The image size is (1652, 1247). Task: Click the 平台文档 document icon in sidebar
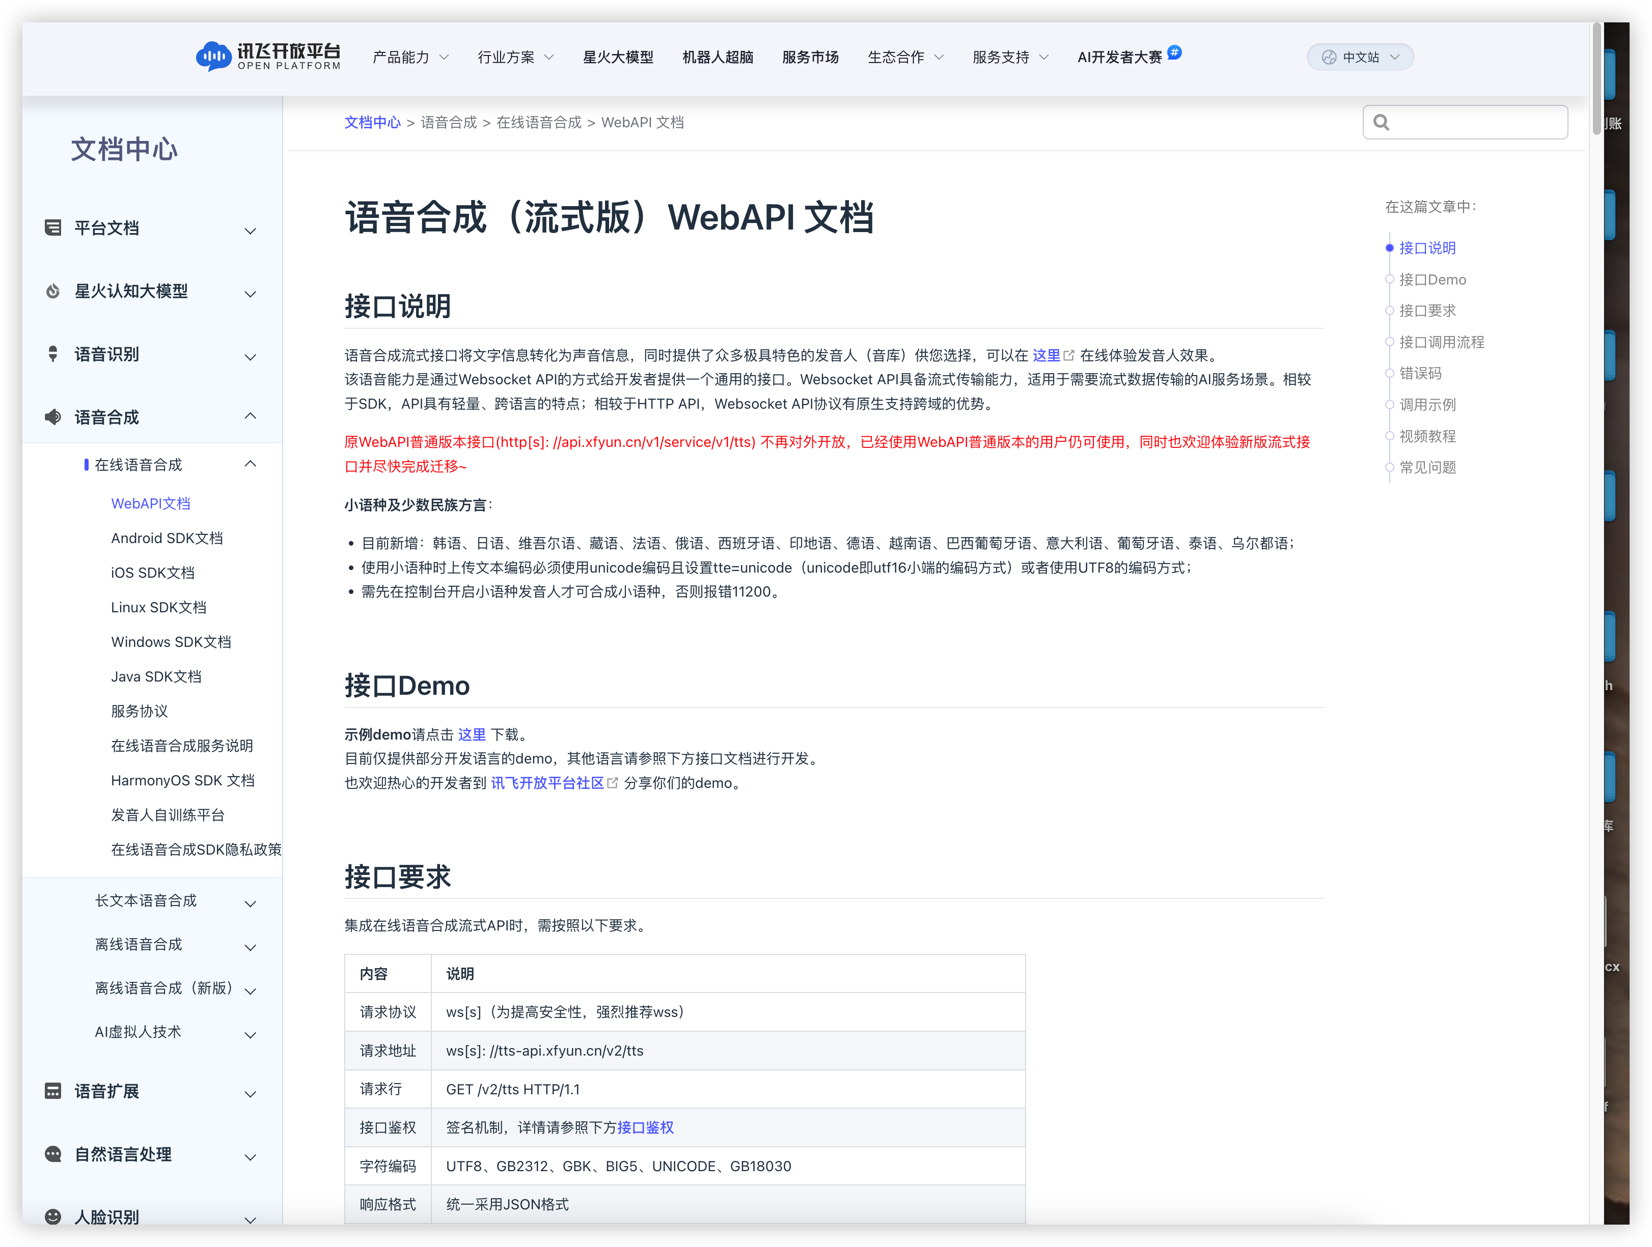click(53, 228)
